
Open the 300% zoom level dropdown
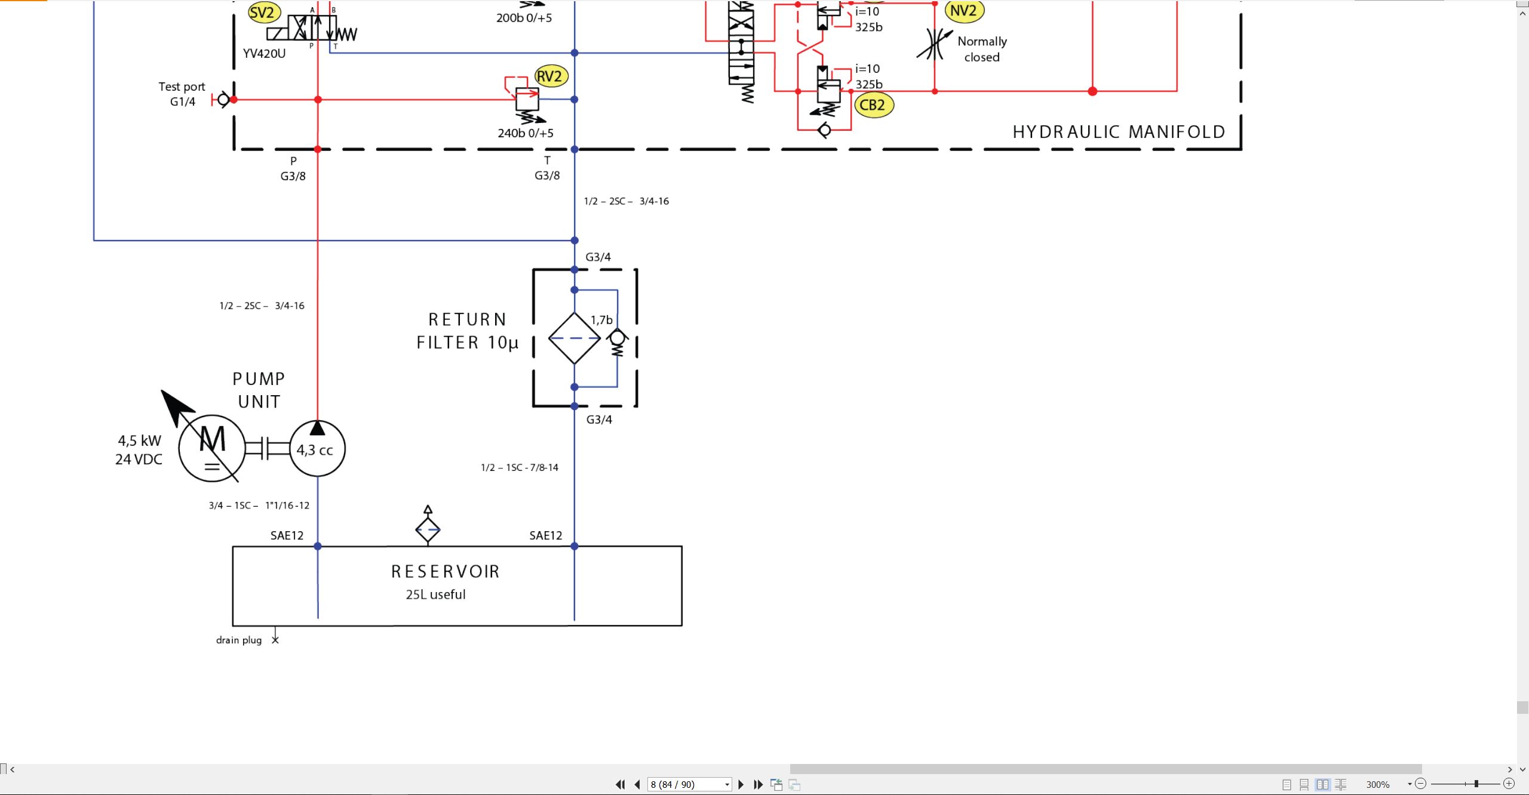(x=1410, y=784)
